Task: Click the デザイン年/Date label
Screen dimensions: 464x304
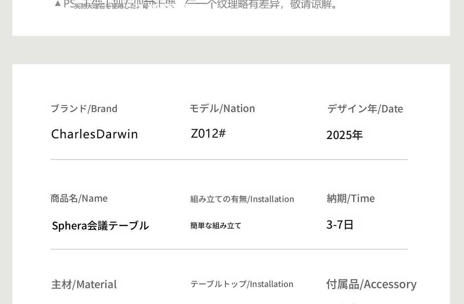Action: pos(365,109)
